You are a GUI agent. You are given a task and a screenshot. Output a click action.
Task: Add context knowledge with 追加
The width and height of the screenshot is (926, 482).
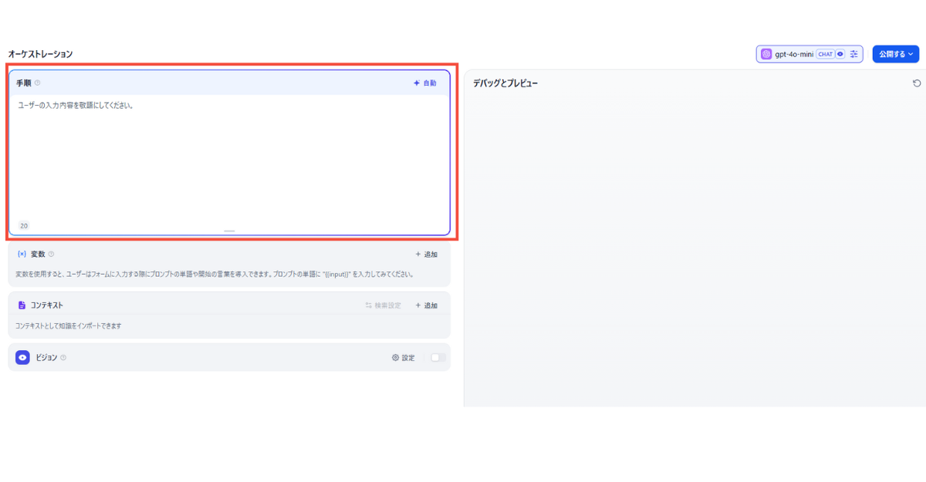point(426,305)
